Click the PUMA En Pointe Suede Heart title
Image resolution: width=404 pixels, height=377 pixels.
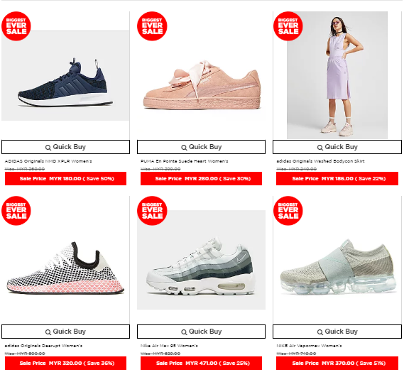coord(184,161)
